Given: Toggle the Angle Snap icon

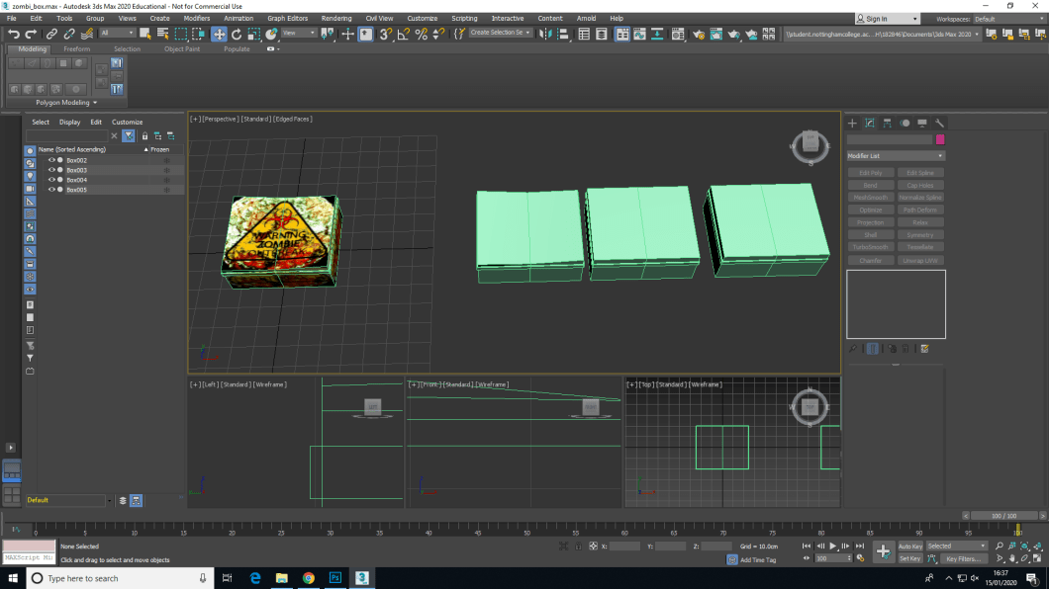Looking at the screenshot, I should [404, 34].
